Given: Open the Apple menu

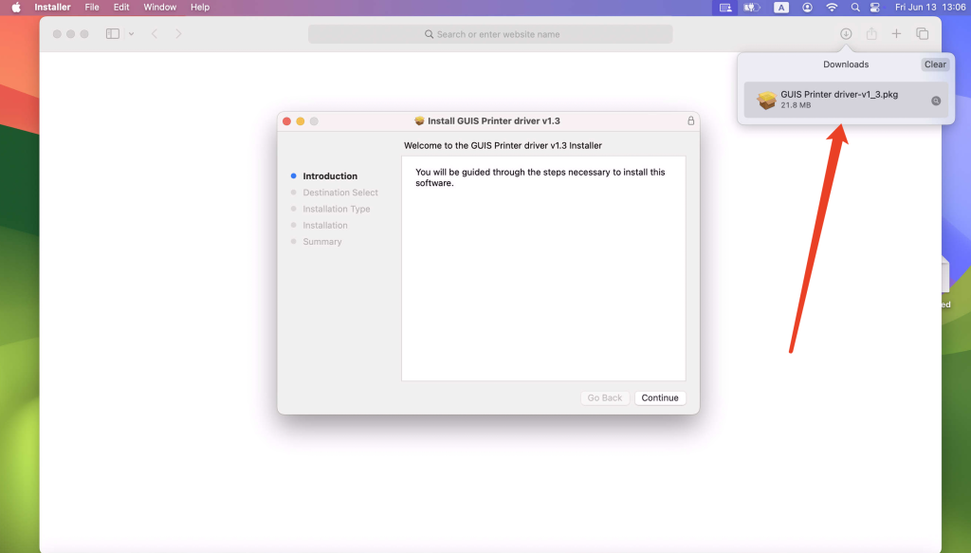Looking at the screenshot, I should click(x=15, y=8).
